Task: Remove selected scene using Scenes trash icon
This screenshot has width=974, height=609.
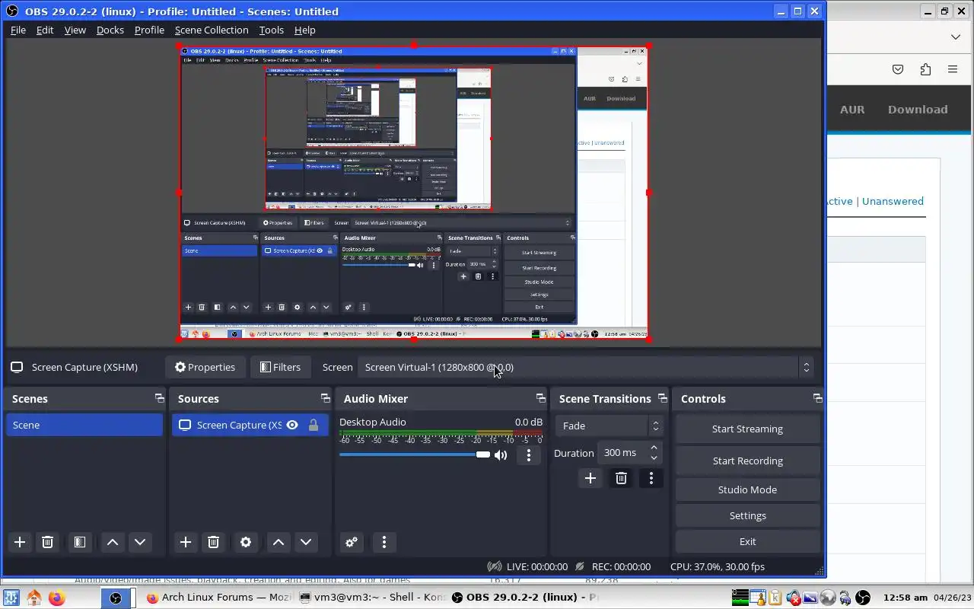Action: 47,542
